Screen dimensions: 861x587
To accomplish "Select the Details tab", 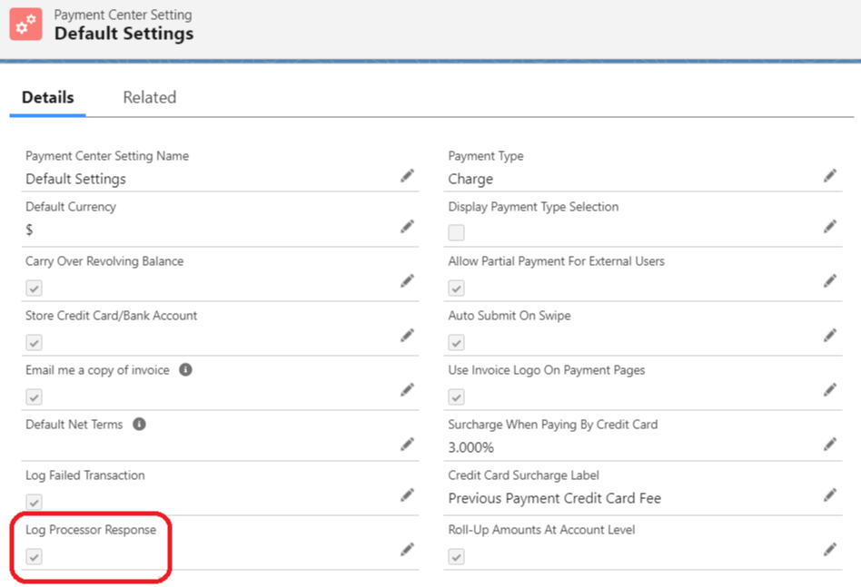I will coord(48,97).
